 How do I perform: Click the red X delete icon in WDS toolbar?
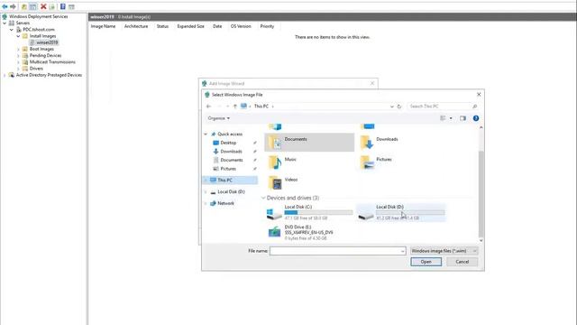click(x=43, y=6)
